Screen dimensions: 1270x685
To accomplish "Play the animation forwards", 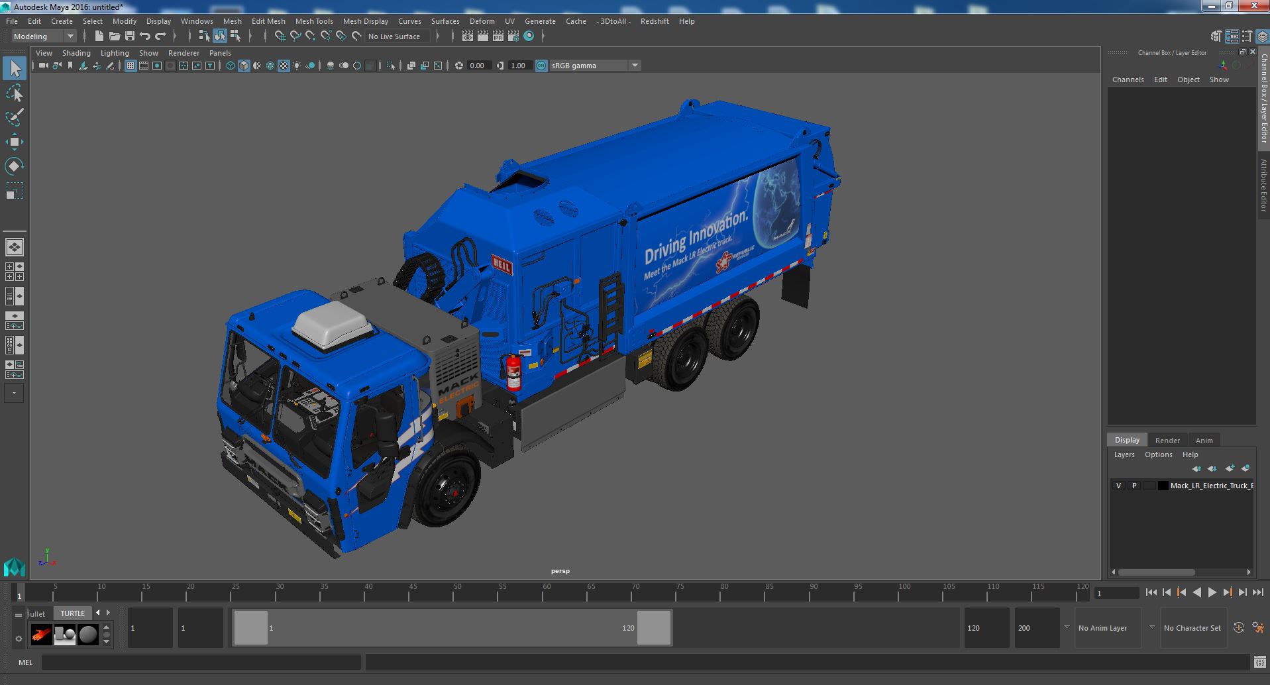I will click(x=1212, y=592).
